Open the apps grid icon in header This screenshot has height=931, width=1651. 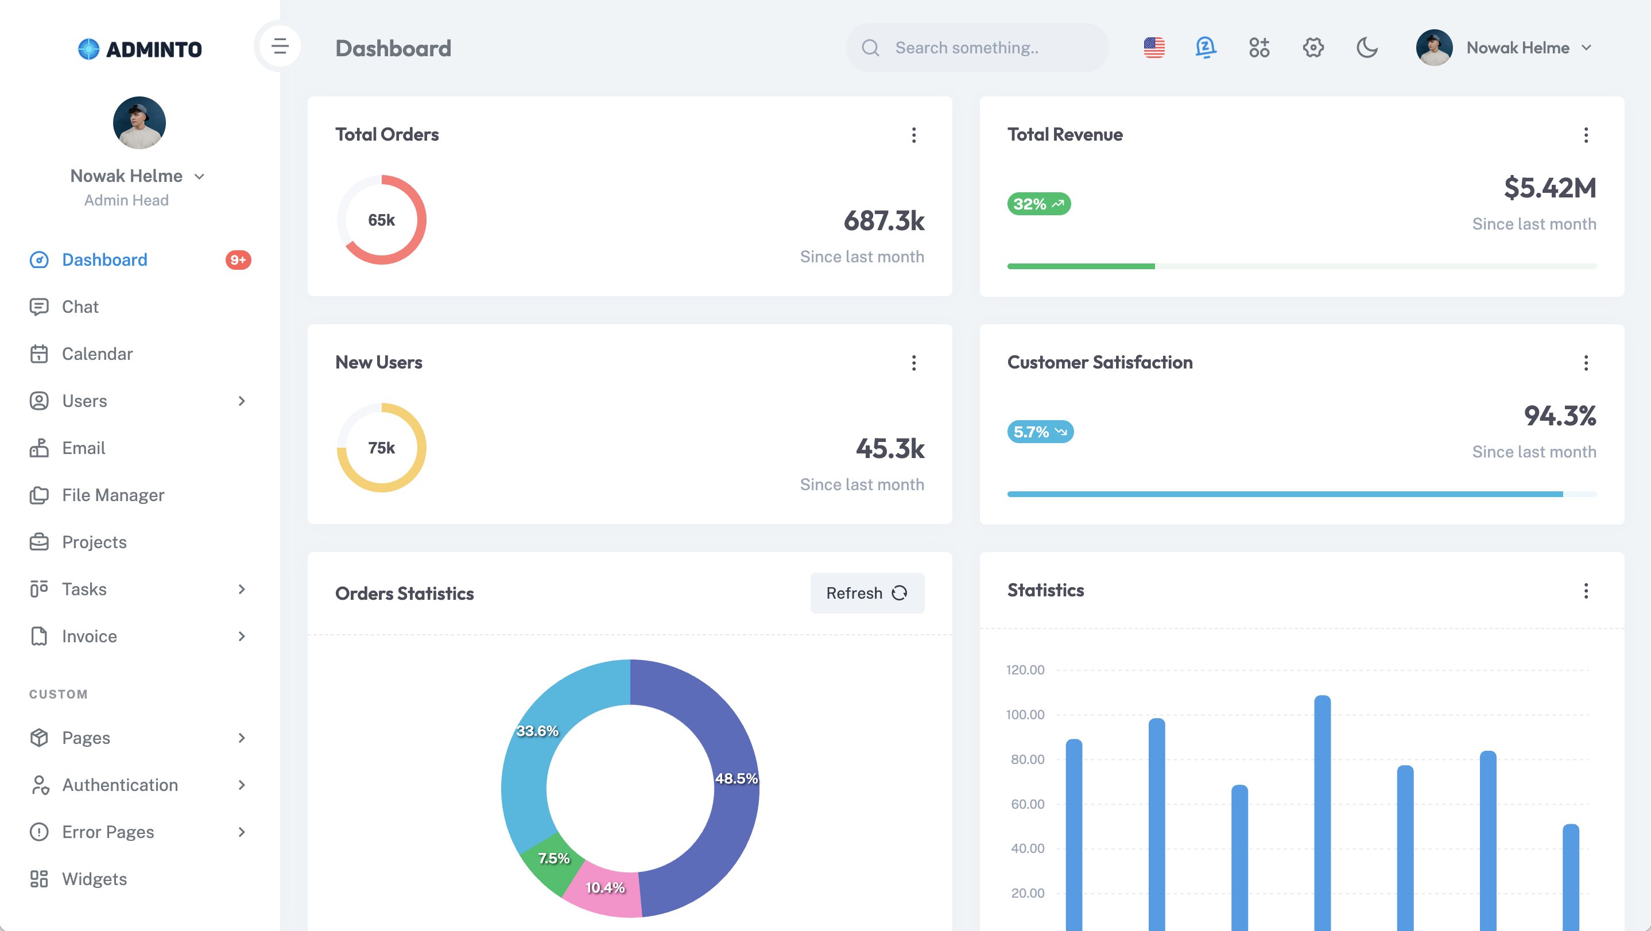tap(1259, 48)
